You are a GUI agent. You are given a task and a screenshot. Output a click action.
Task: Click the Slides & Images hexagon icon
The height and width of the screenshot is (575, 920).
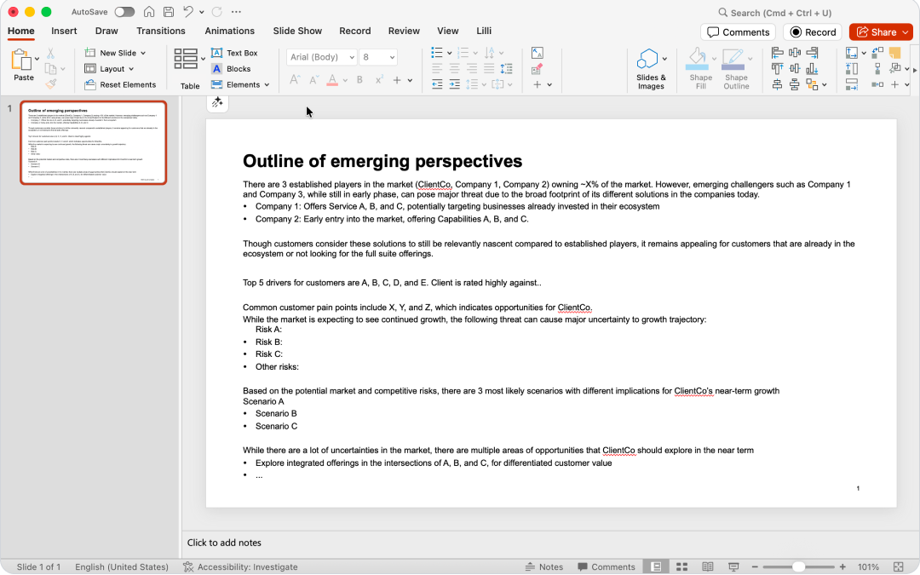click(x=647, y=59)
